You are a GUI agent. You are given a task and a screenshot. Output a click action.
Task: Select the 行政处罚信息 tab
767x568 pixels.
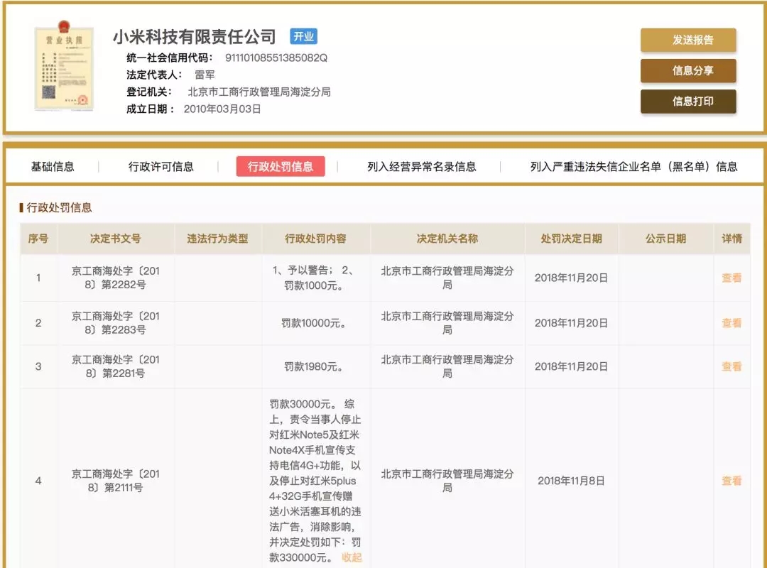pos(281,167)
